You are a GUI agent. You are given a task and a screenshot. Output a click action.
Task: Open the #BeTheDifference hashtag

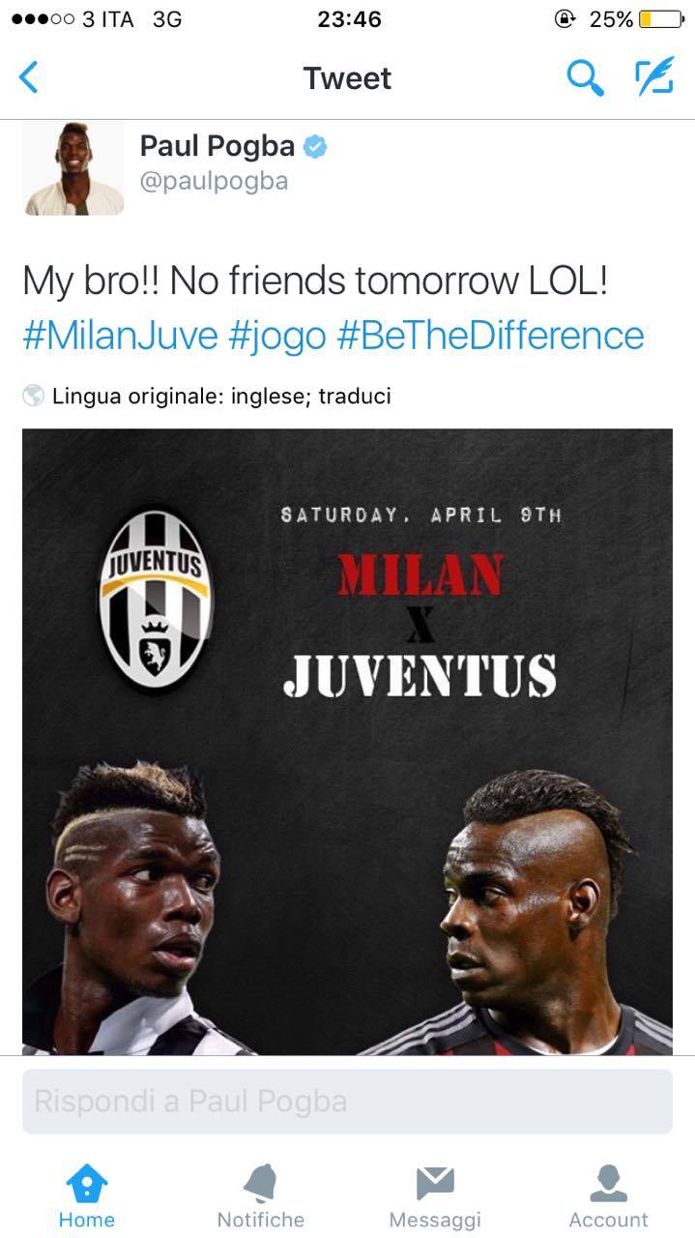pyautogui.click(x=490, y=336)
